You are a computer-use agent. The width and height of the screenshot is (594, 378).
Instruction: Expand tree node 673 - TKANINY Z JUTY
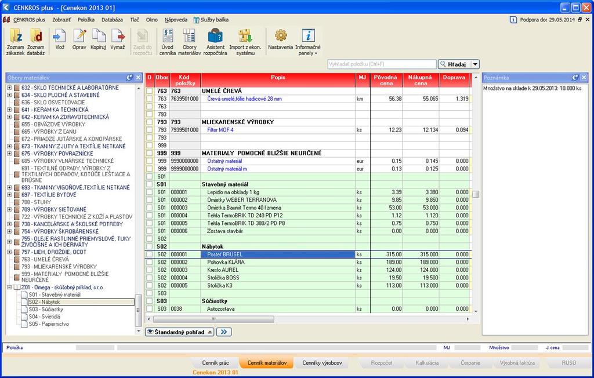[9, 146]
